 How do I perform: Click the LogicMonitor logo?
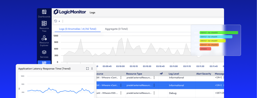click(70, 12)
